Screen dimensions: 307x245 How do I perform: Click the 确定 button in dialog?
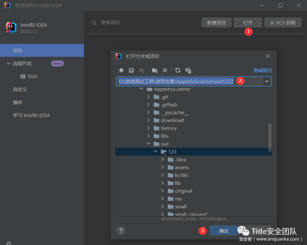(x=224, y=231)
